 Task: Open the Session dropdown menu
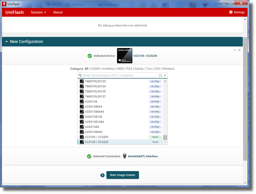[x=38, y=12]
